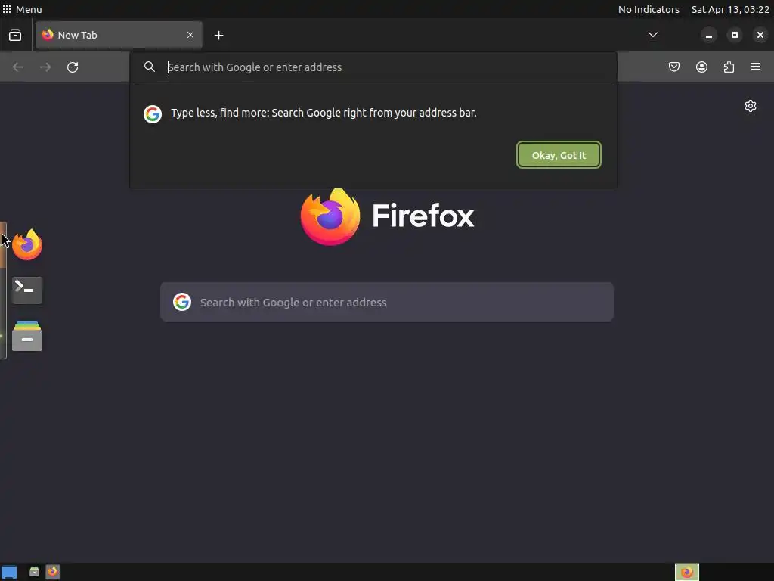The width and height of the screenshot is (774, 581).
Task: Open Terminal from the side dock
Action: click(x=27, y=290)
